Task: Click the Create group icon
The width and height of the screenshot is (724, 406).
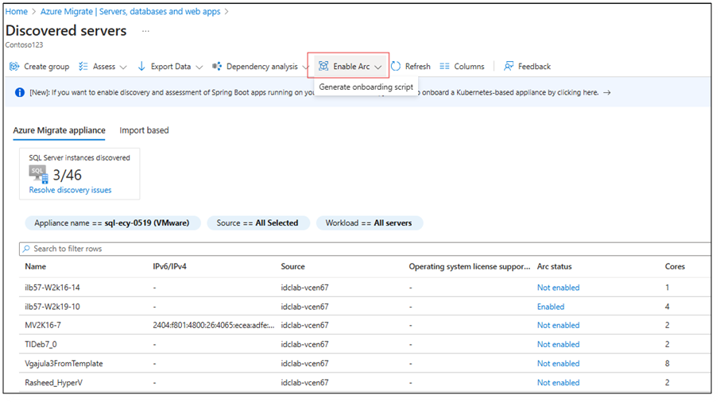Action: coord(14,67)
